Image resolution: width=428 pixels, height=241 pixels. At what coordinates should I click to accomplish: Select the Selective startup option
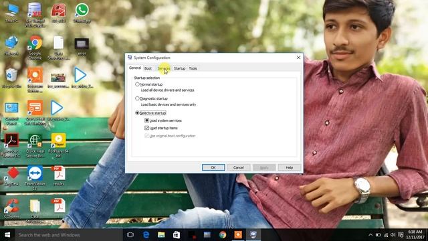tap(150, 113)
